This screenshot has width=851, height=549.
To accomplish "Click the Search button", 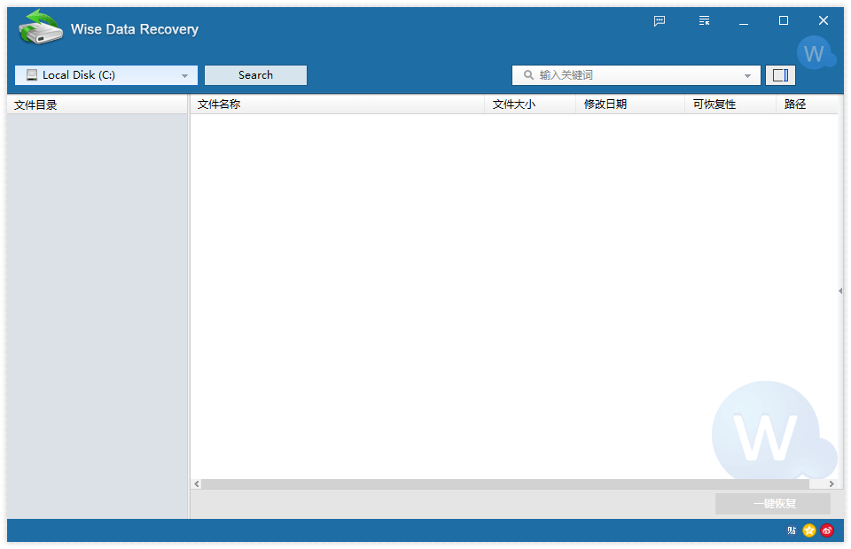I will click(255, 75).
